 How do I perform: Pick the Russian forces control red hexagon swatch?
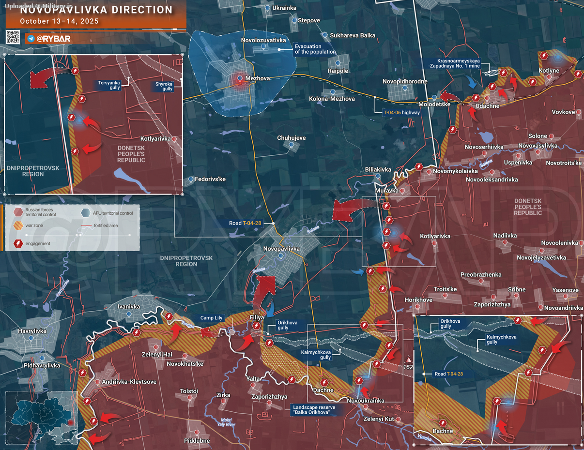point(18,211)
